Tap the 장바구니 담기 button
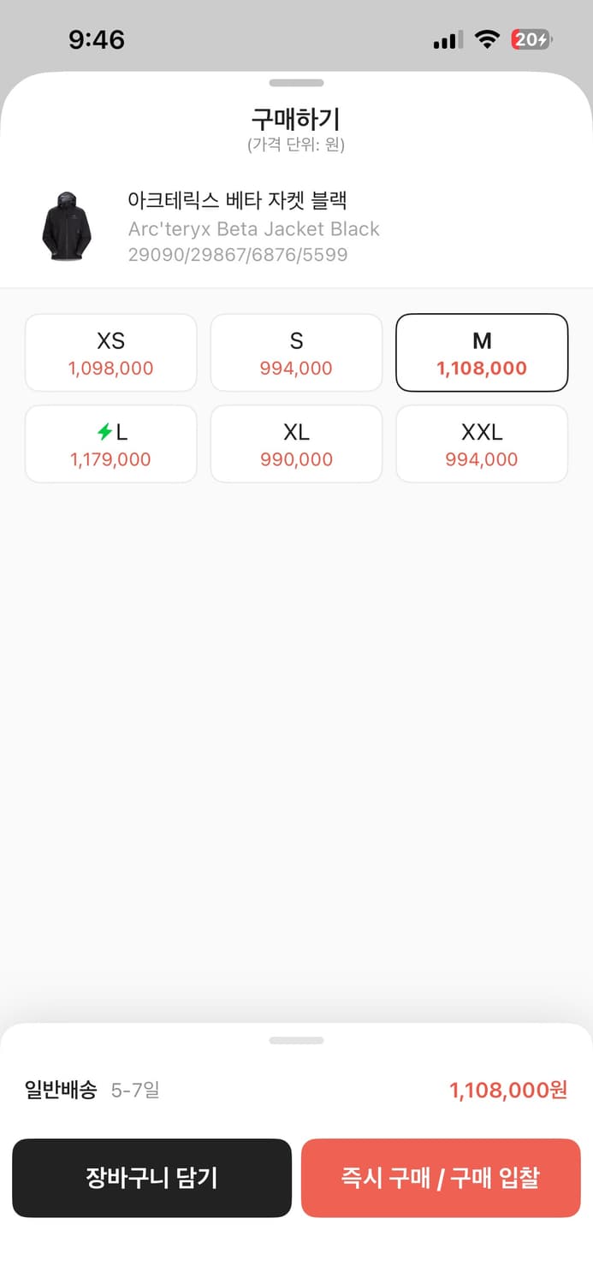The width and height of the screenshot is (593, 1283). click(x=151, y=1178)
